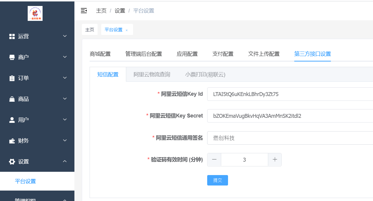Image resolution: width=373 pixels, height=201 pixels.
Task: Click the 商户 store icon
Action: (x=12, y=57)
